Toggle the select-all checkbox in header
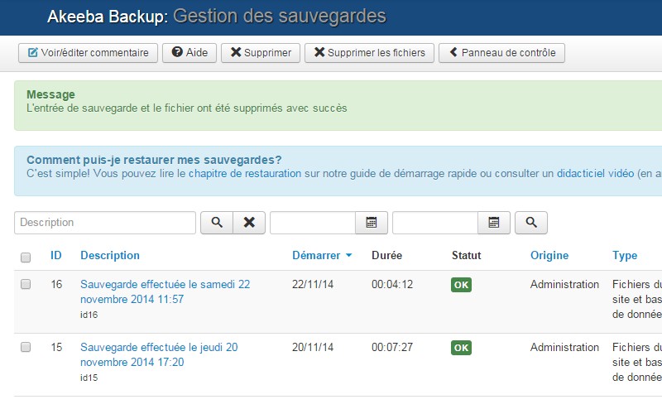Viewport: 662px width, 414px height. pos(26,258)
